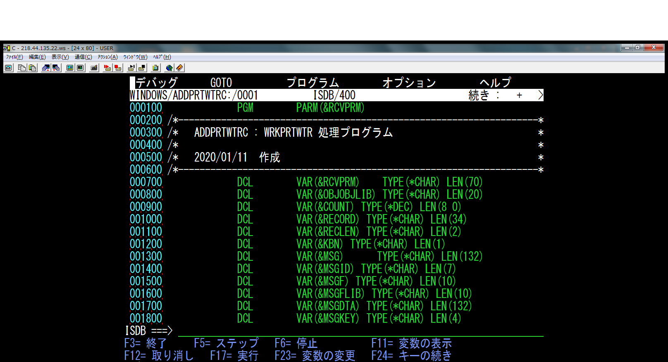This screenshot has width=668, height=362.
Task: Click the play macro toolbar icon
Action: pyautogui.click(x=131, y=68)
